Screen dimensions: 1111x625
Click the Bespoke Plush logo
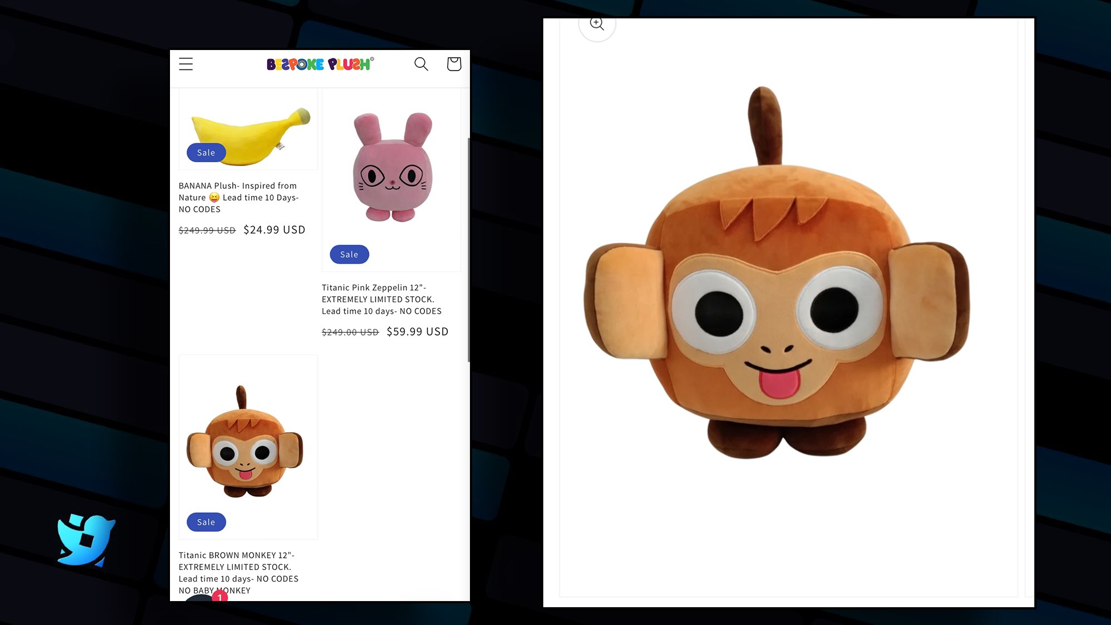(x=320, y=64)
